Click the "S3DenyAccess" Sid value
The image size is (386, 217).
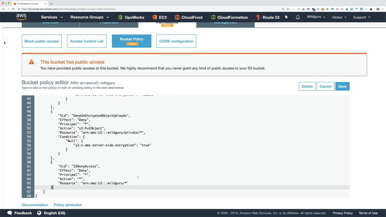tap(85, 166)
